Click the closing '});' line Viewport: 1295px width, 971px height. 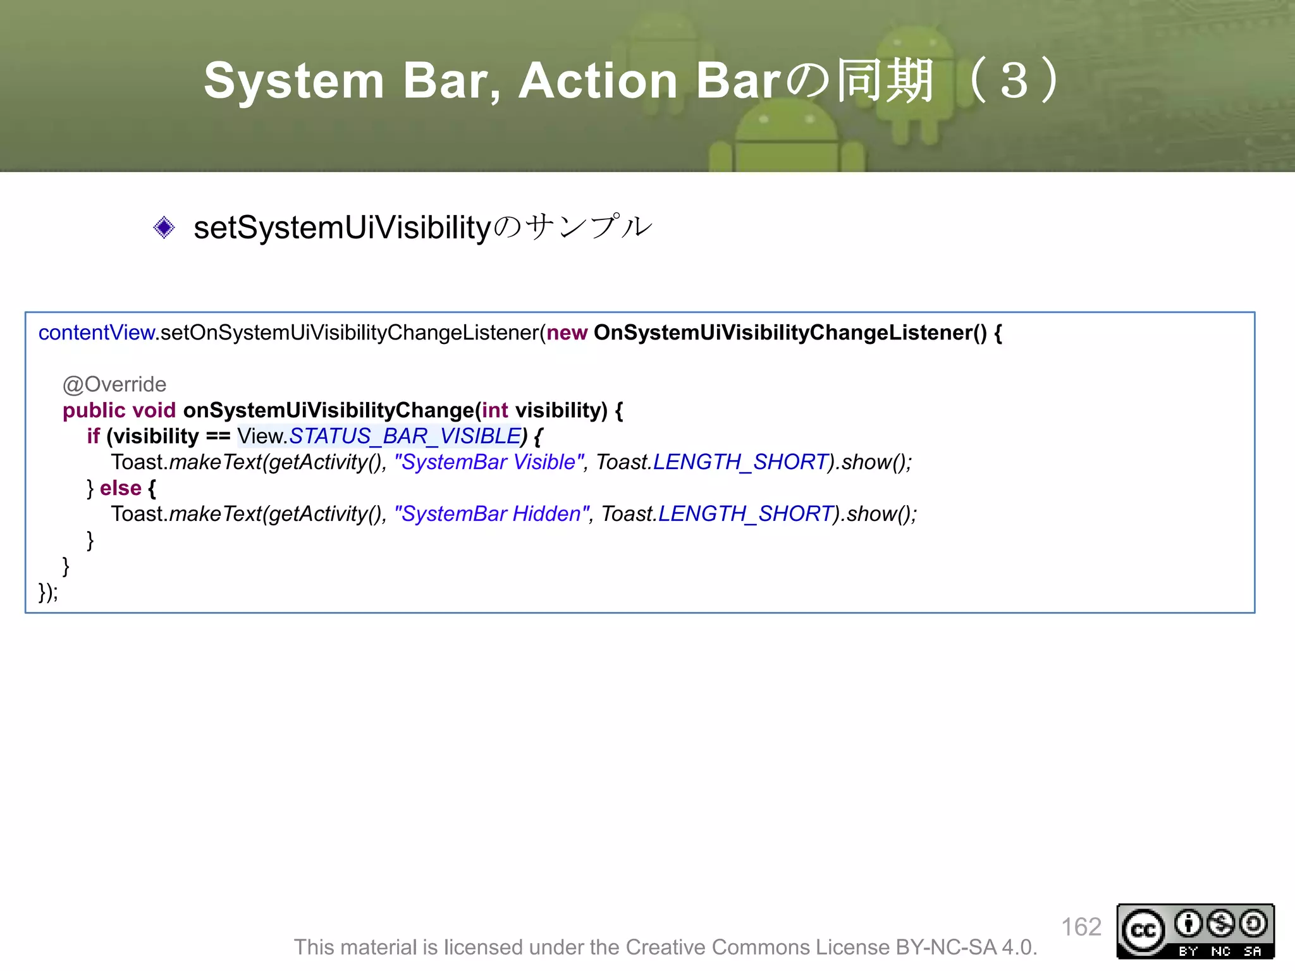pos(49,592)
